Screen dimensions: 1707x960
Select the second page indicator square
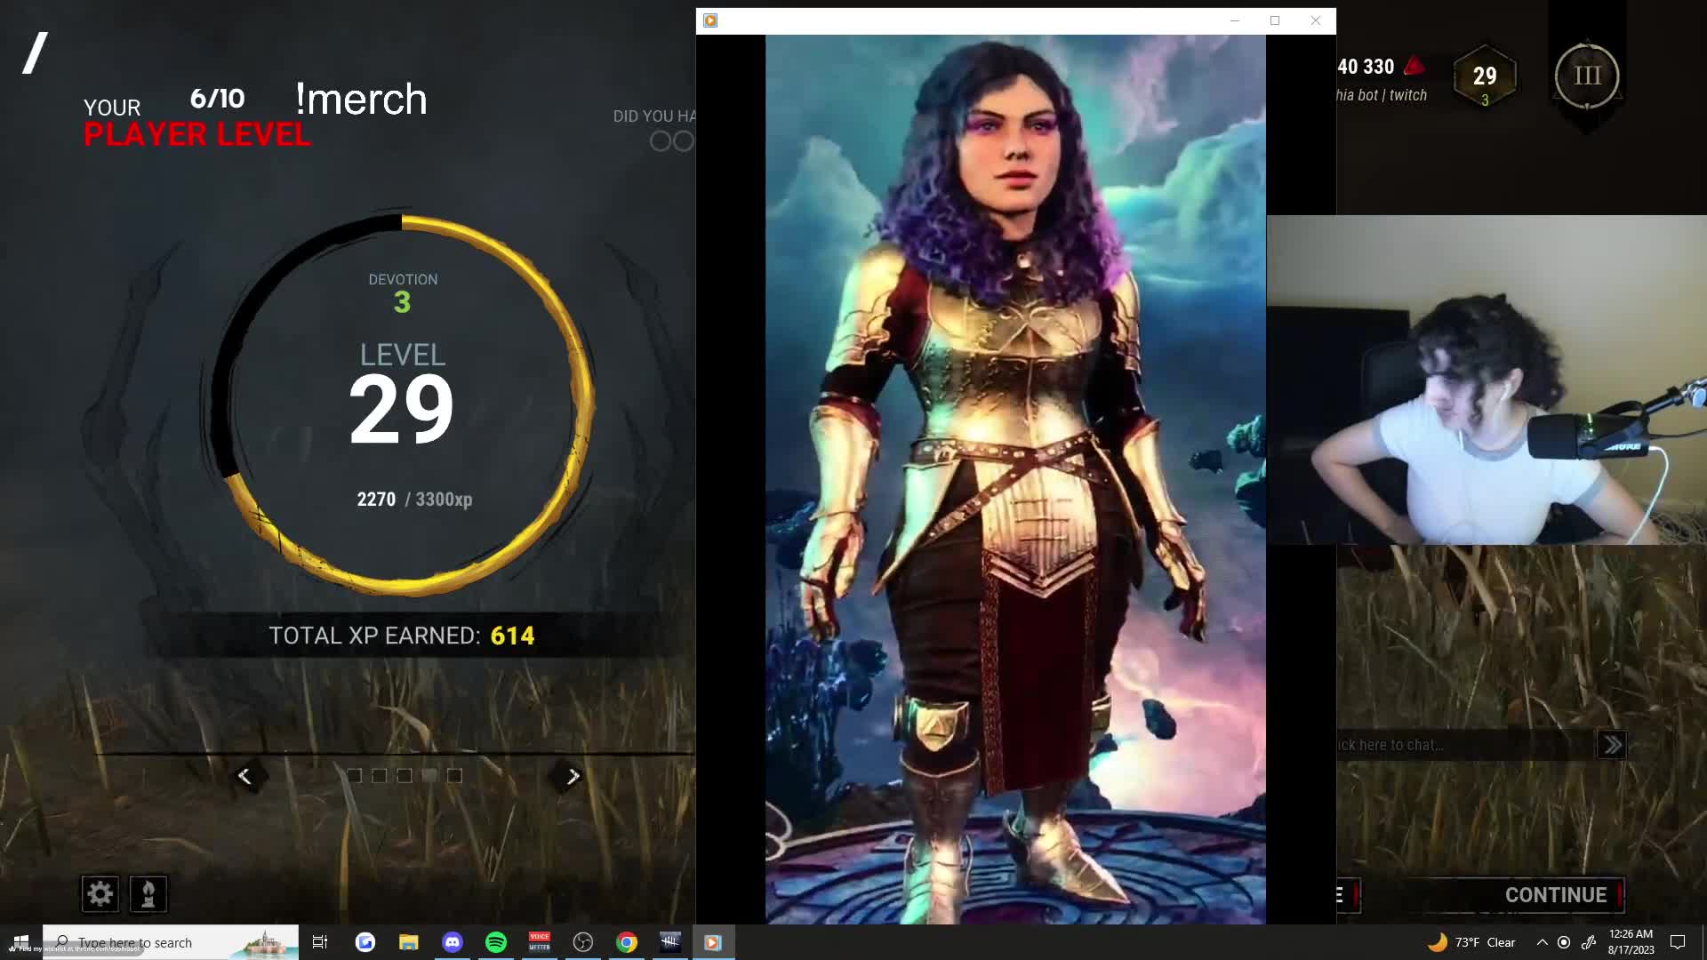pos(379,775)
